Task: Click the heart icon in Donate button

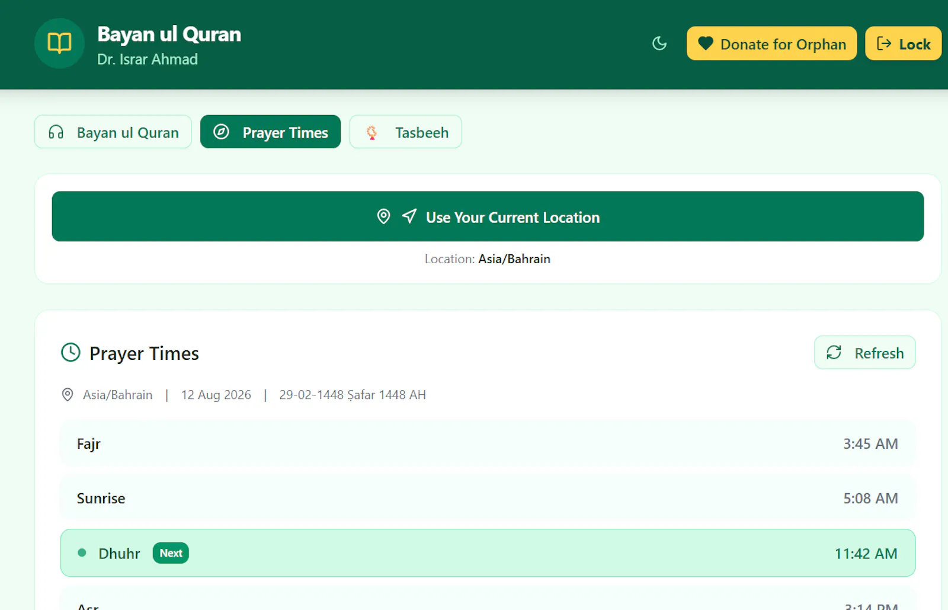Action: coord(705,43)
